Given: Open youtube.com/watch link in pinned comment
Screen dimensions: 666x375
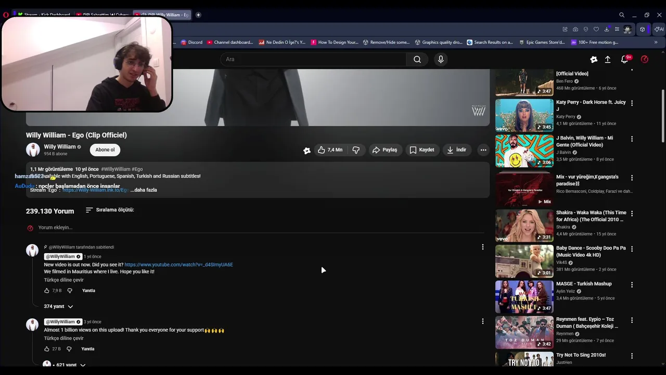Looking at the screenshot, I should (178, 265).
